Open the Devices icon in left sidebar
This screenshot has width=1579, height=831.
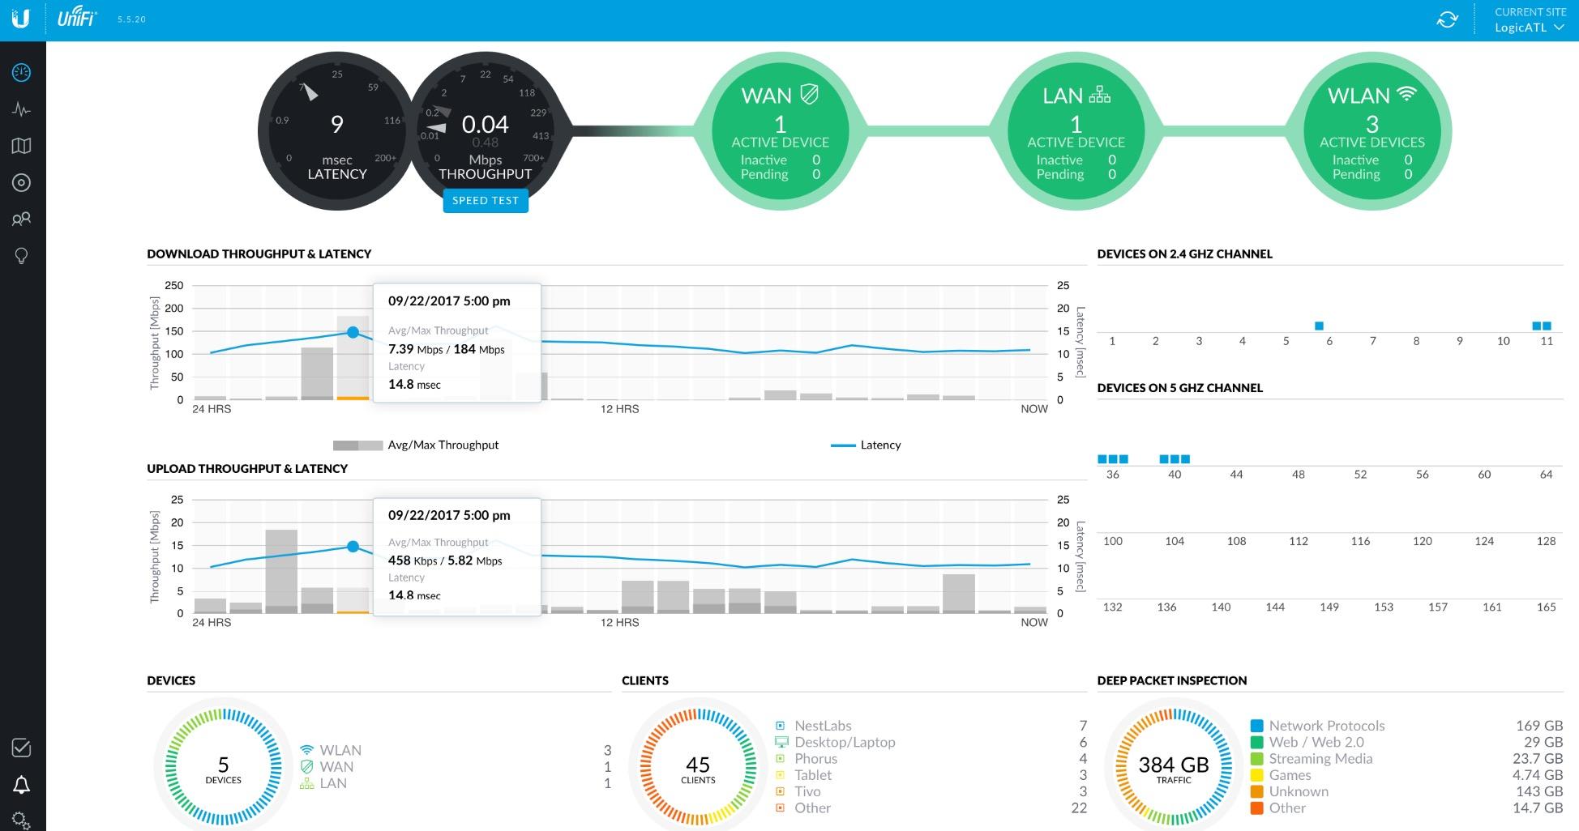coord(22,182)
